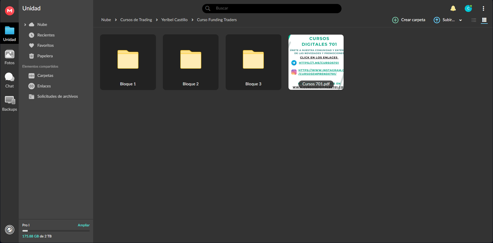
Task: Click the cloud icon beside Nube
Action: pos(31,25)
